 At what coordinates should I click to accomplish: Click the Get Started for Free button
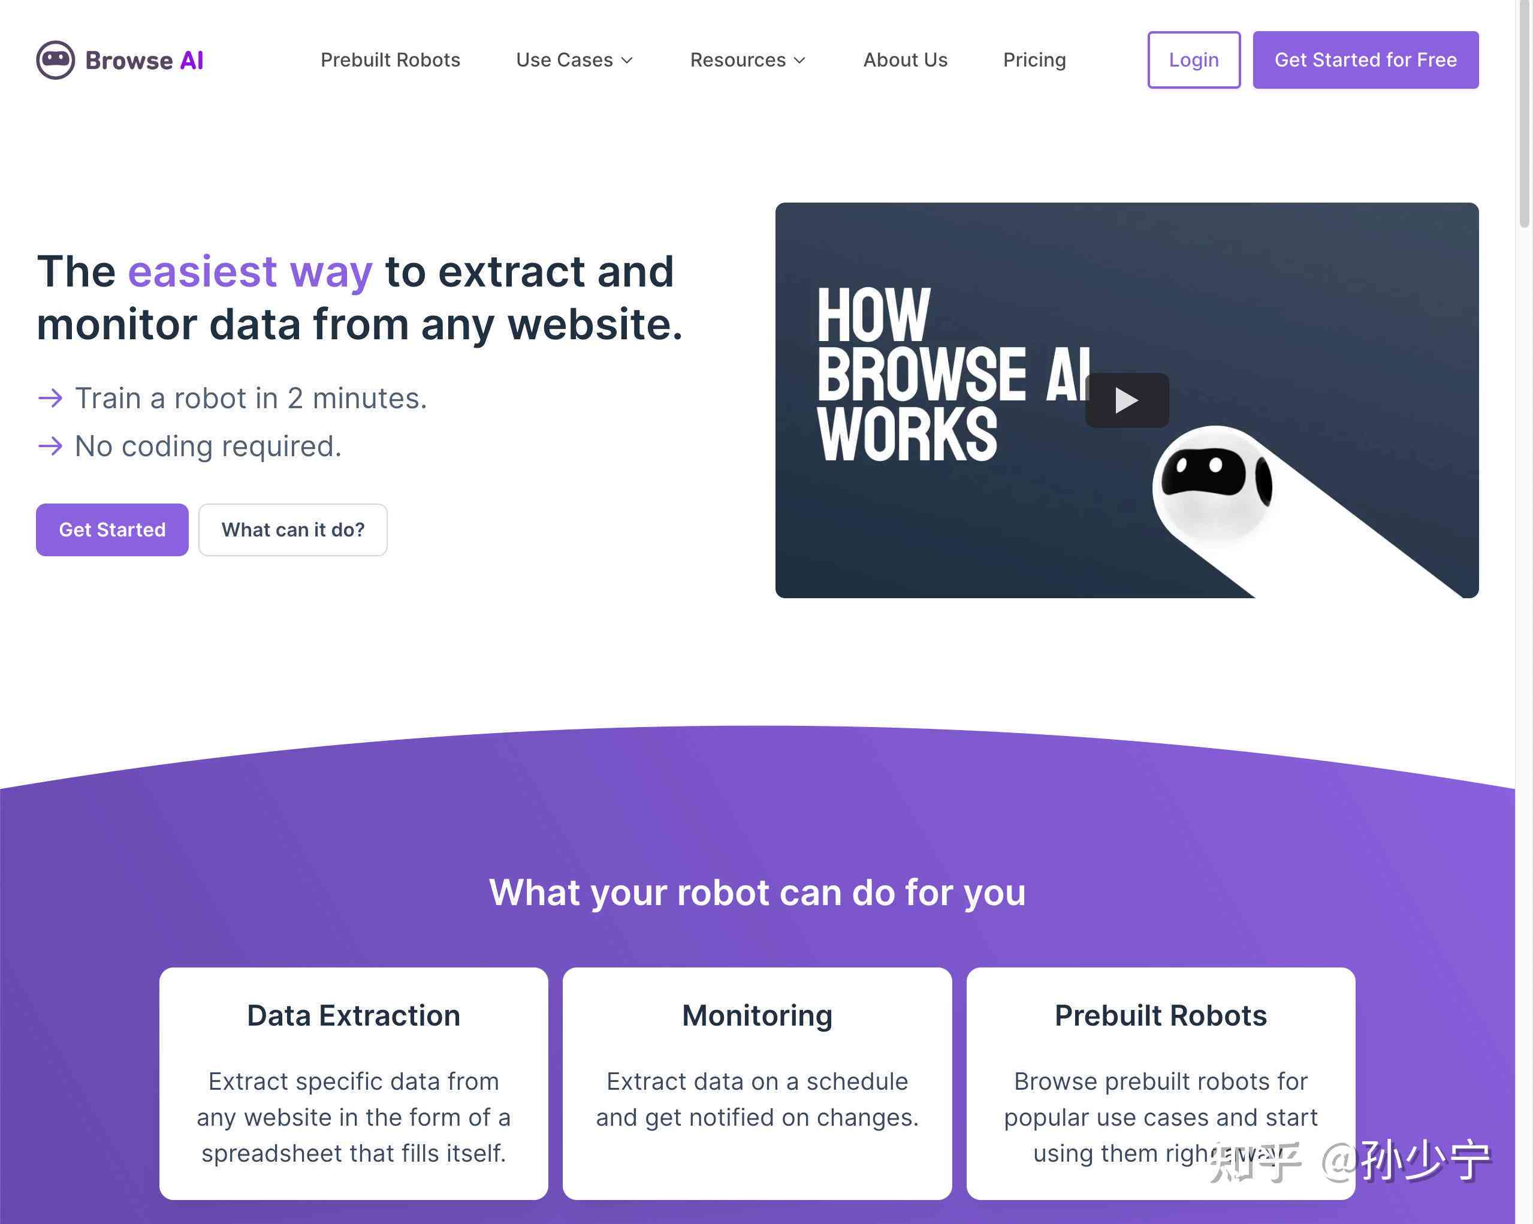1365,59
